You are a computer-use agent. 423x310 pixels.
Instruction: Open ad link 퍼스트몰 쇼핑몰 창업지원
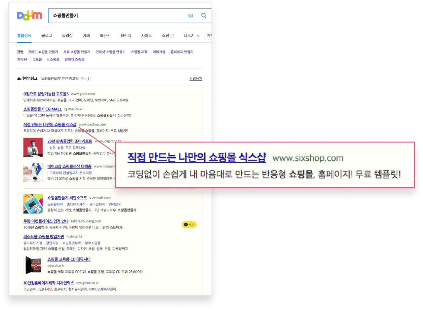click(x=44, y=237)
